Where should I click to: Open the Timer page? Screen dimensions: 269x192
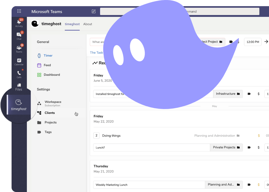48,56
